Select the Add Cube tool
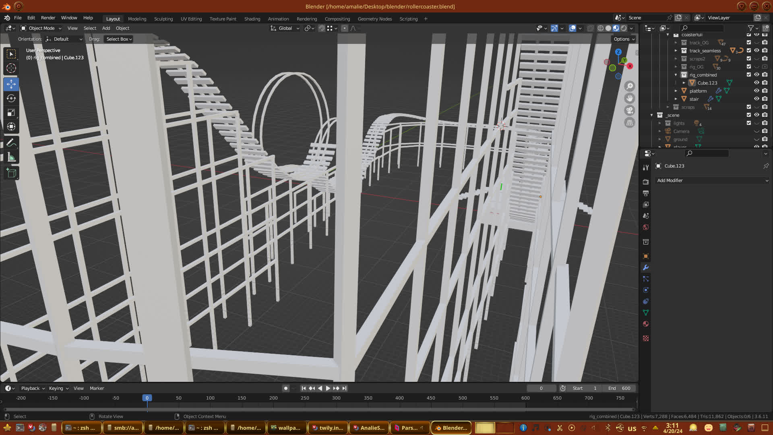Image resolution: width=773 pixels, height=435 pixels. point(11,173)
